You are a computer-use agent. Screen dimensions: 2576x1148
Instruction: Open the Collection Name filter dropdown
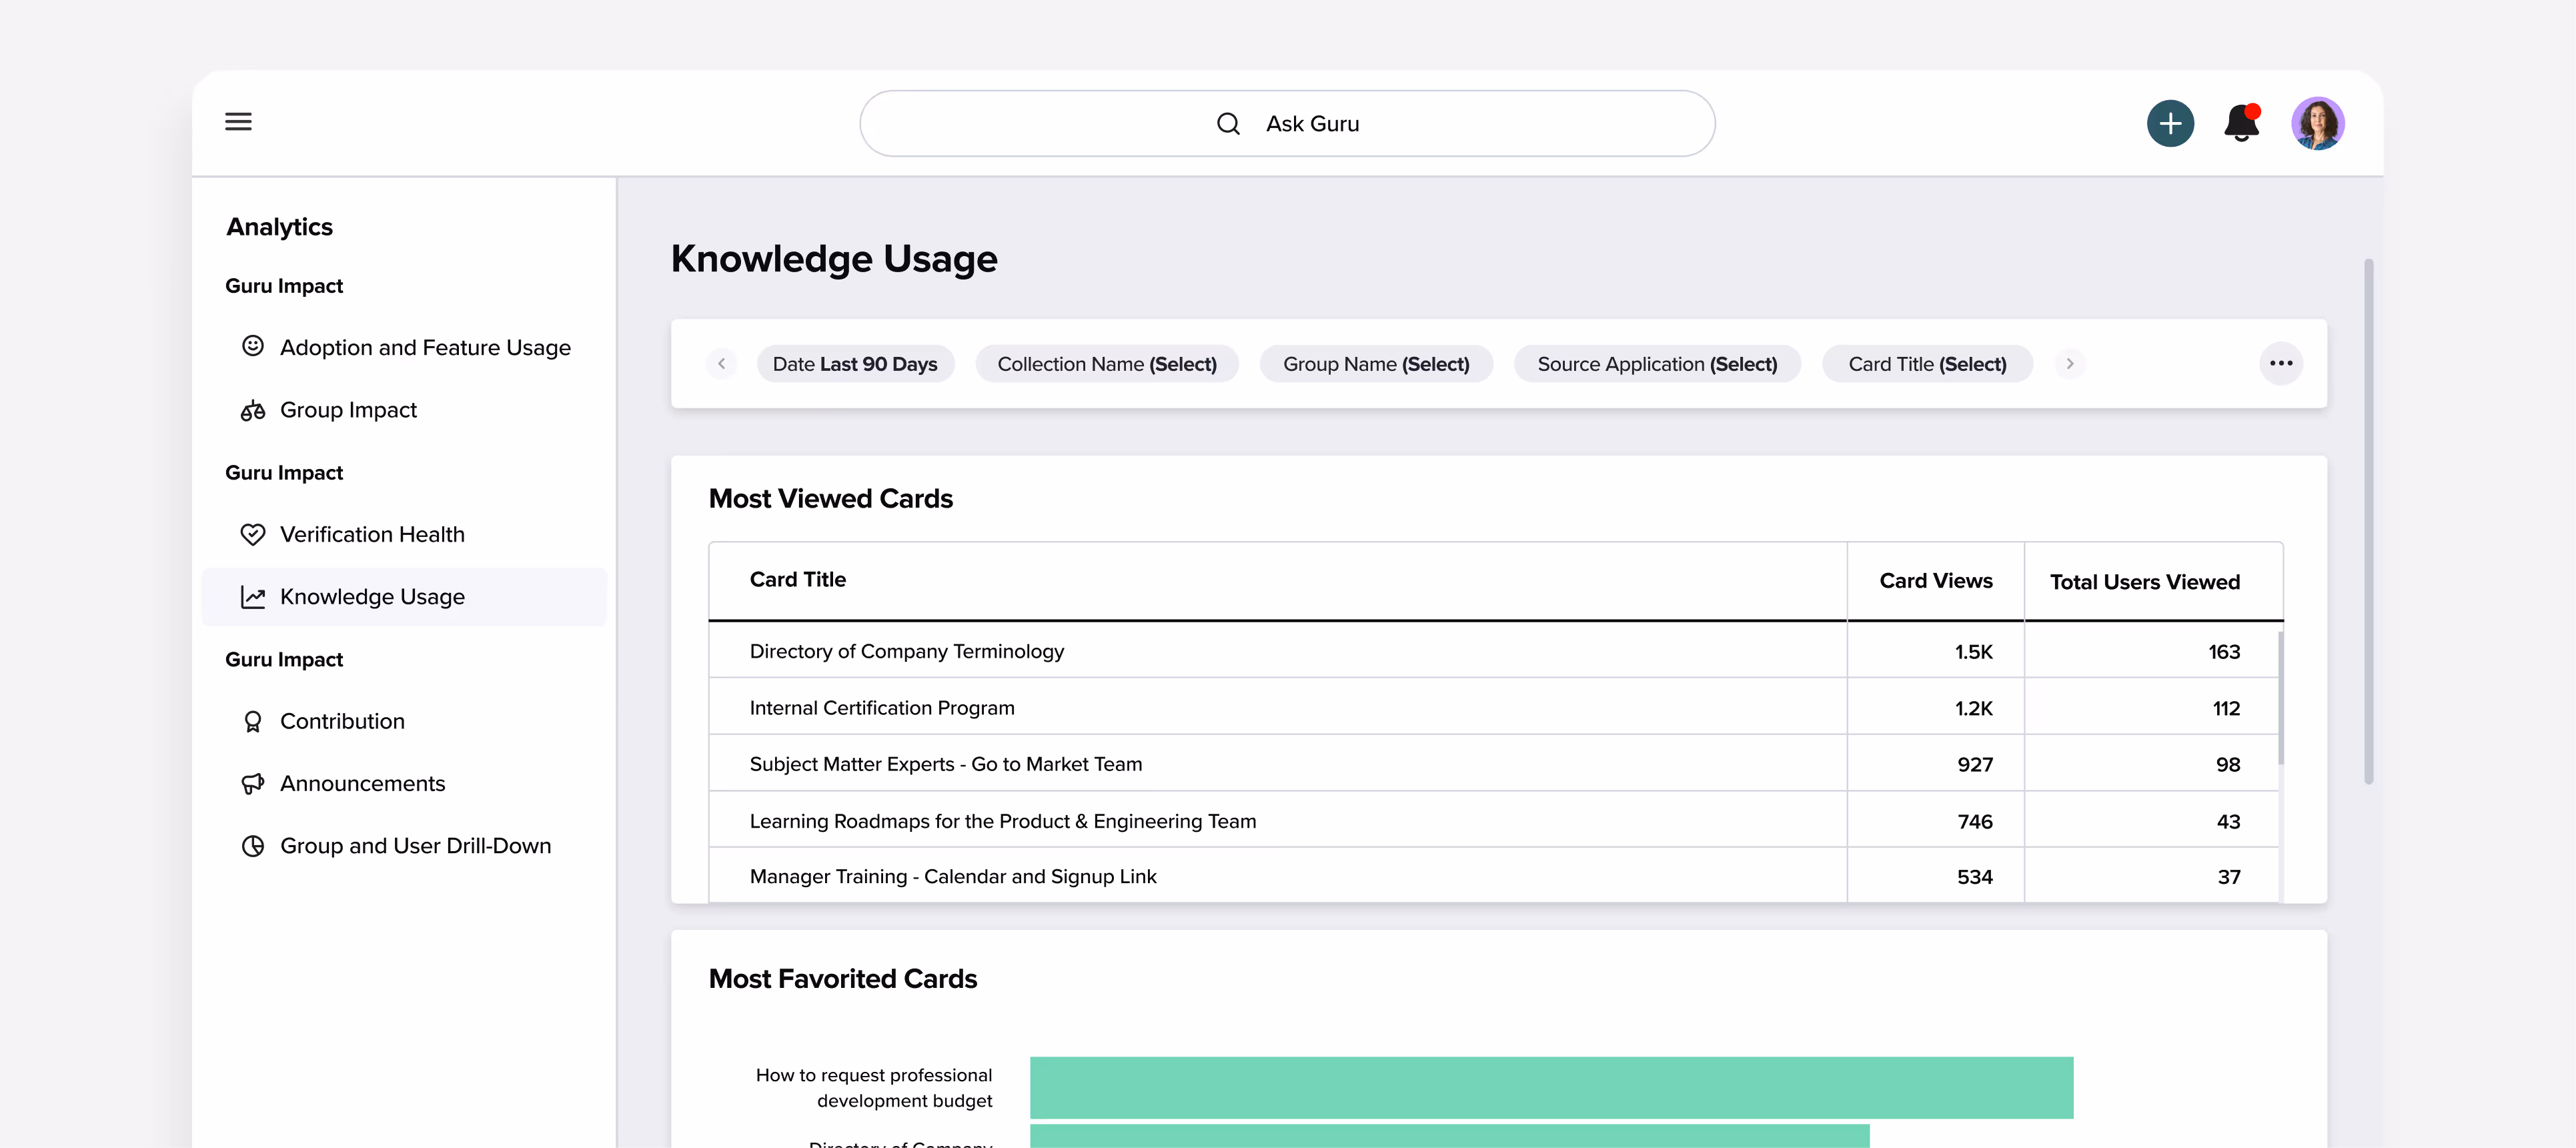[x=1106, y=364]
